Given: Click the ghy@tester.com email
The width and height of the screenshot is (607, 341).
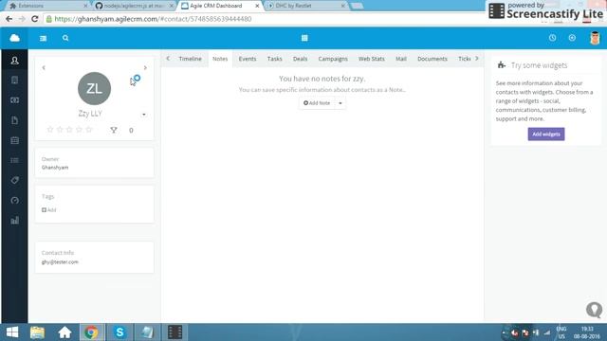Looking at the screenshot, I should pos(60,261).
